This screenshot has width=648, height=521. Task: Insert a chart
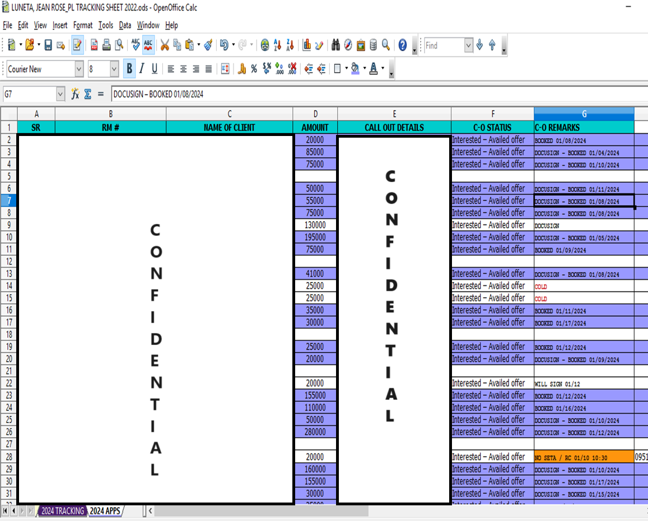[307, 45]
